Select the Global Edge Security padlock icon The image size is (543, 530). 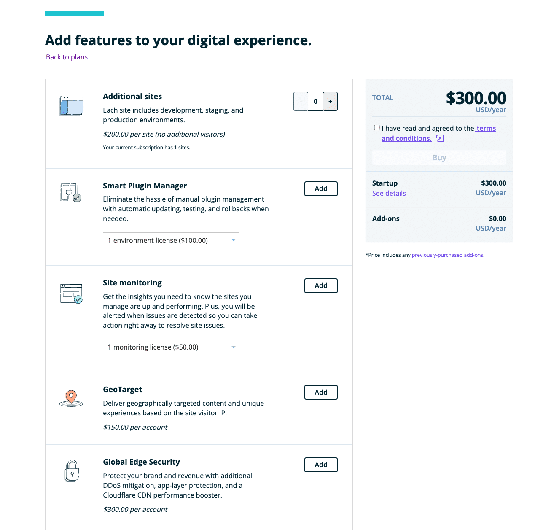[71, 471]
